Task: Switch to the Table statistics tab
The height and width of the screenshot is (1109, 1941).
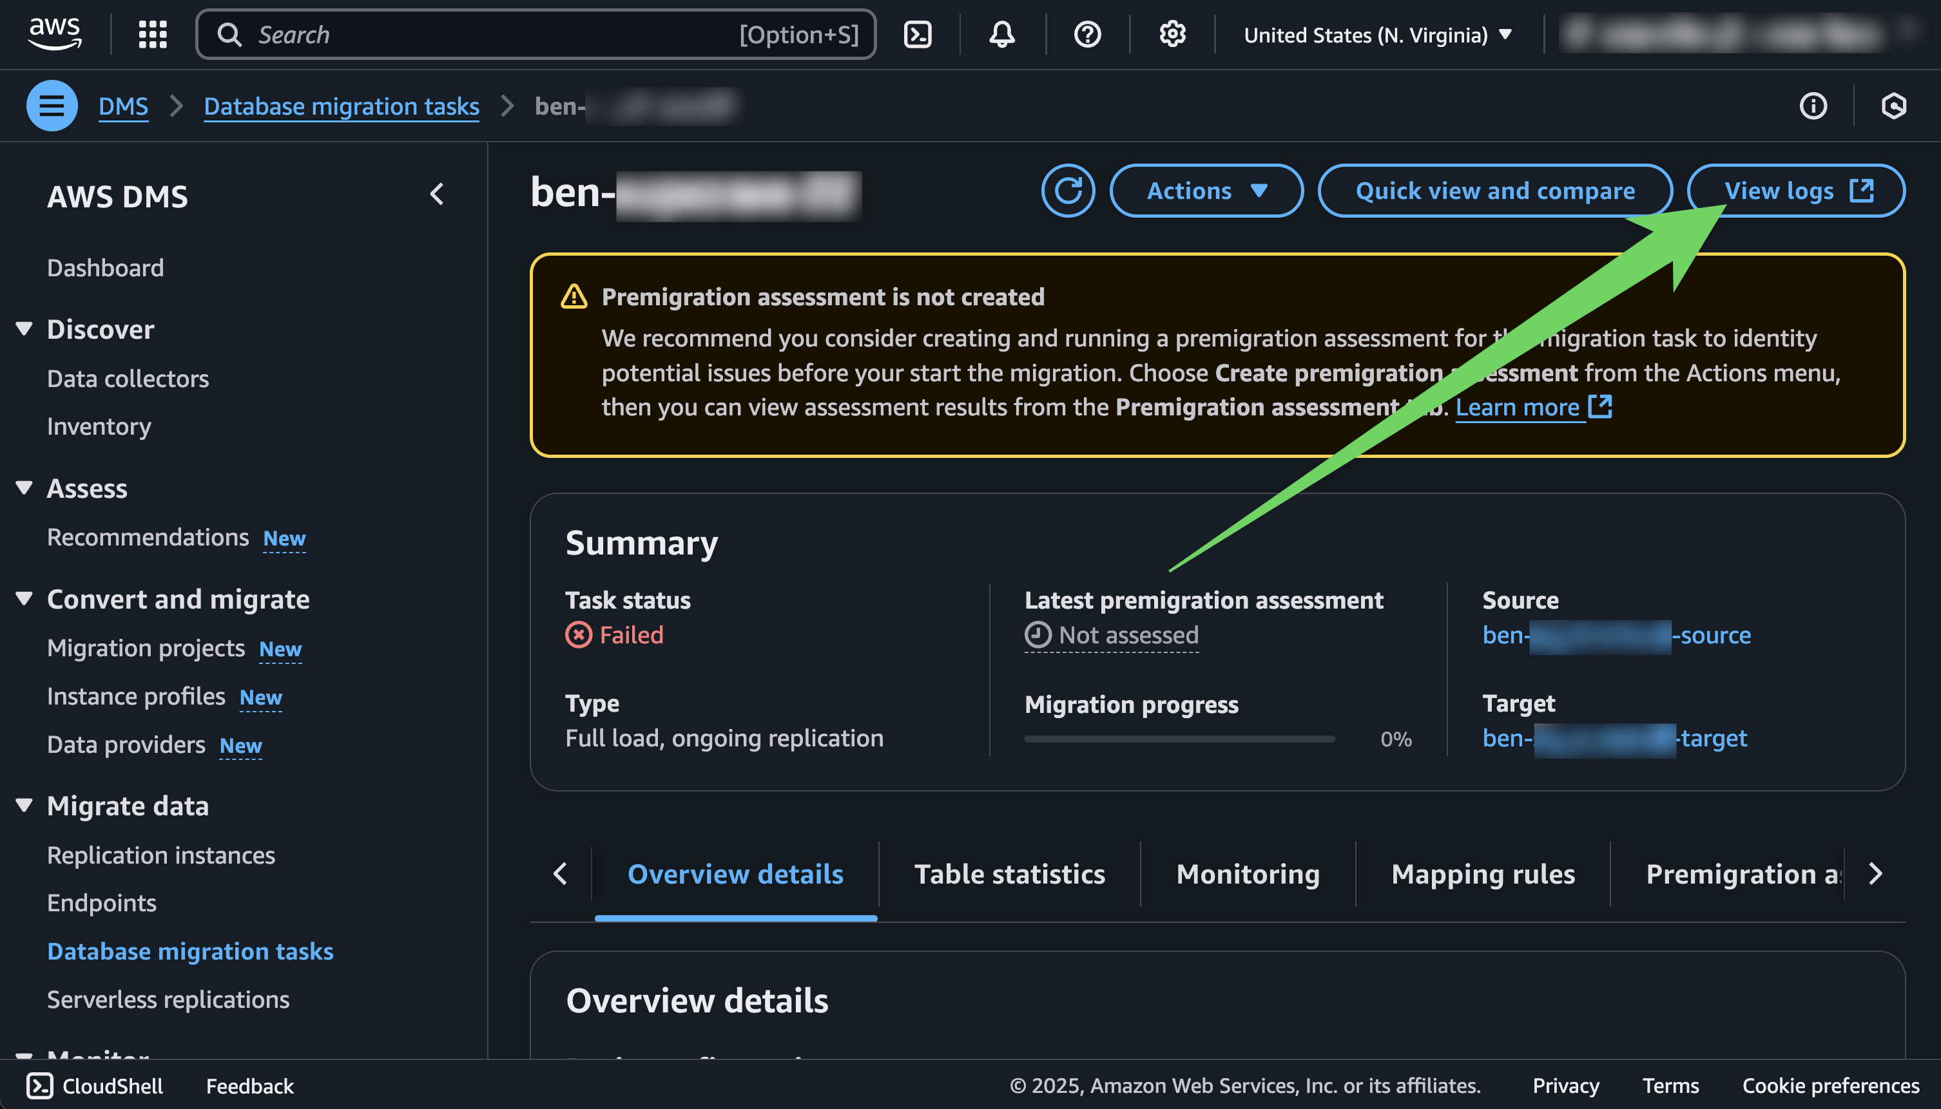Action: pos(1009,874)
